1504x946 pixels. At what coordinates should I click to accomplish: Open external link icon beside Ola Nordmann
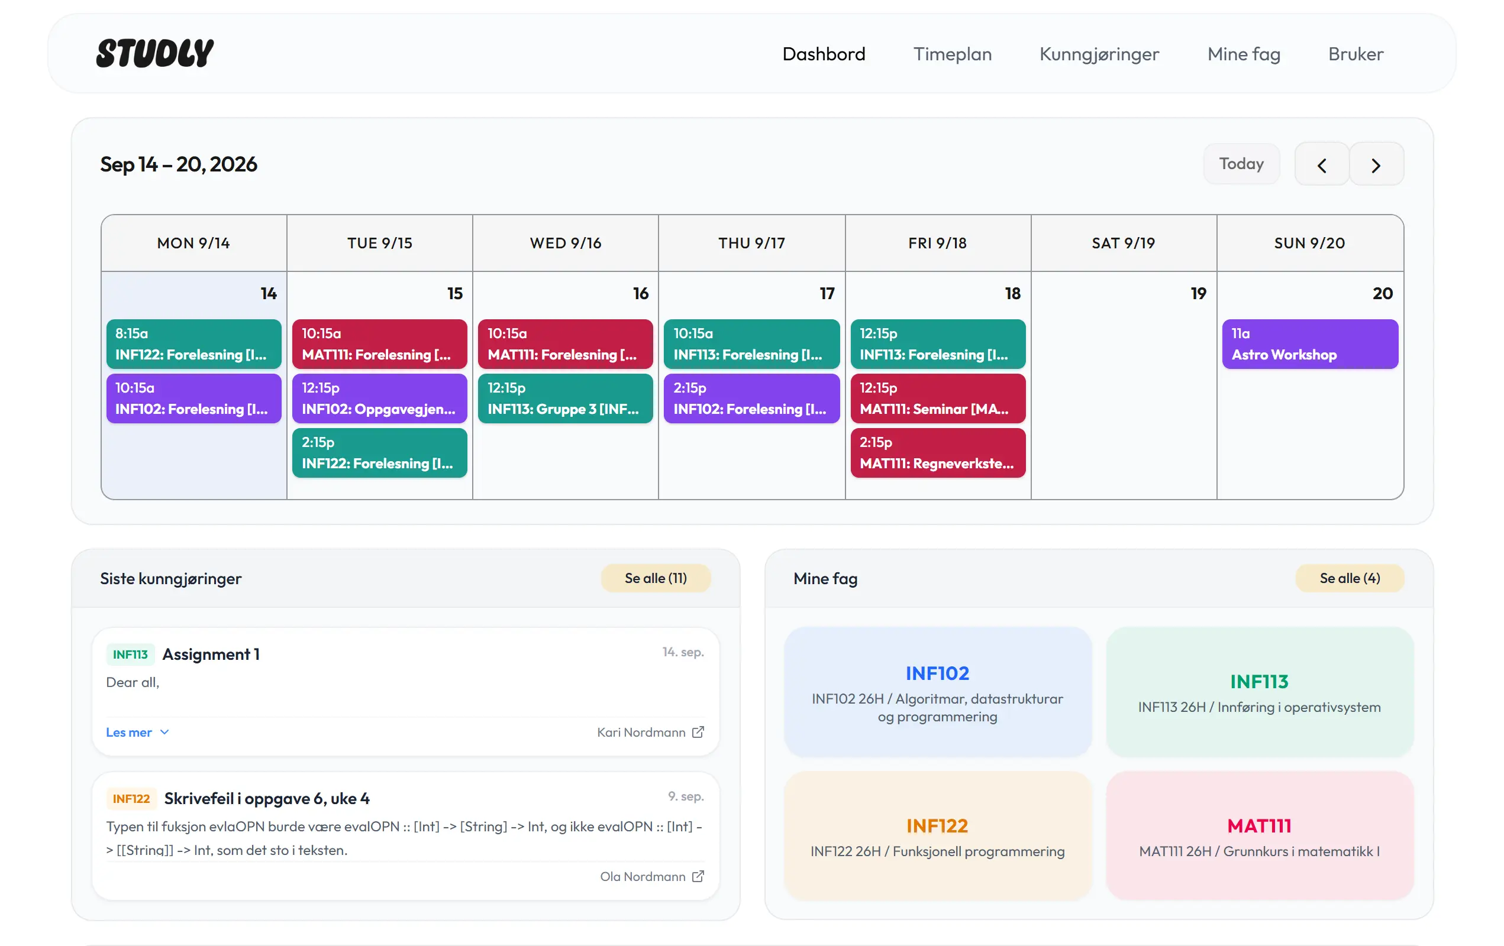[698, 876]
